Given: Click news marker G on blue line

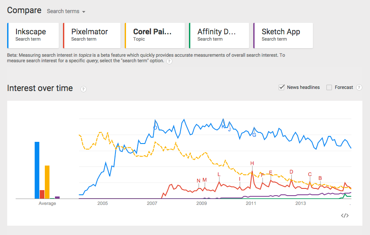Looking at the screenshot, I should coord(254,135).
